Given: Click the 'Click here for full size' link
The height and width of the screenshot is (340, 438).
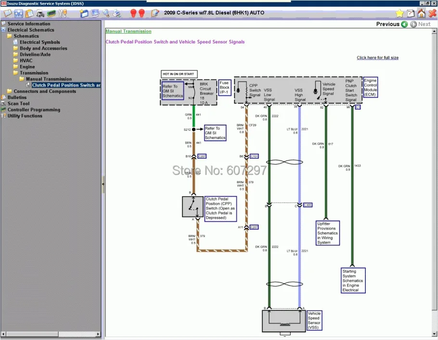Looking at the screenshot, I should [x=377, y=58].
